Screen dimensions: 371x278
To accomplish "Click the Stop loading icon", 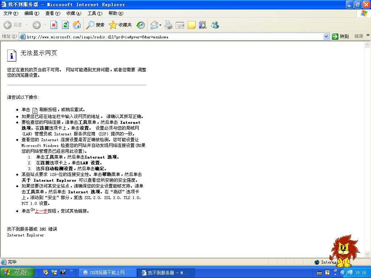I will coord(54,25).
